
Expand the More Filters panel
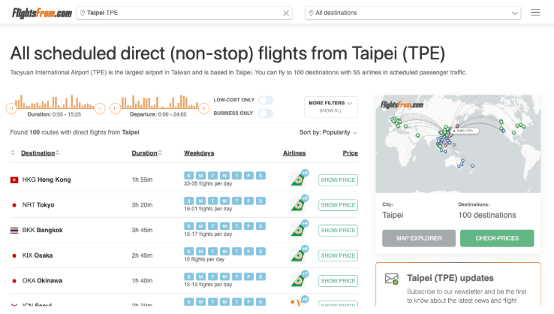coord(330,106)
